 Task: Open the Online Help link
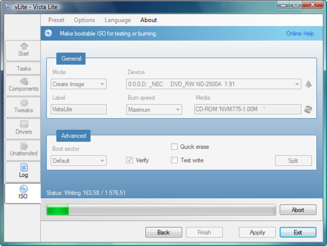(300, 34)
